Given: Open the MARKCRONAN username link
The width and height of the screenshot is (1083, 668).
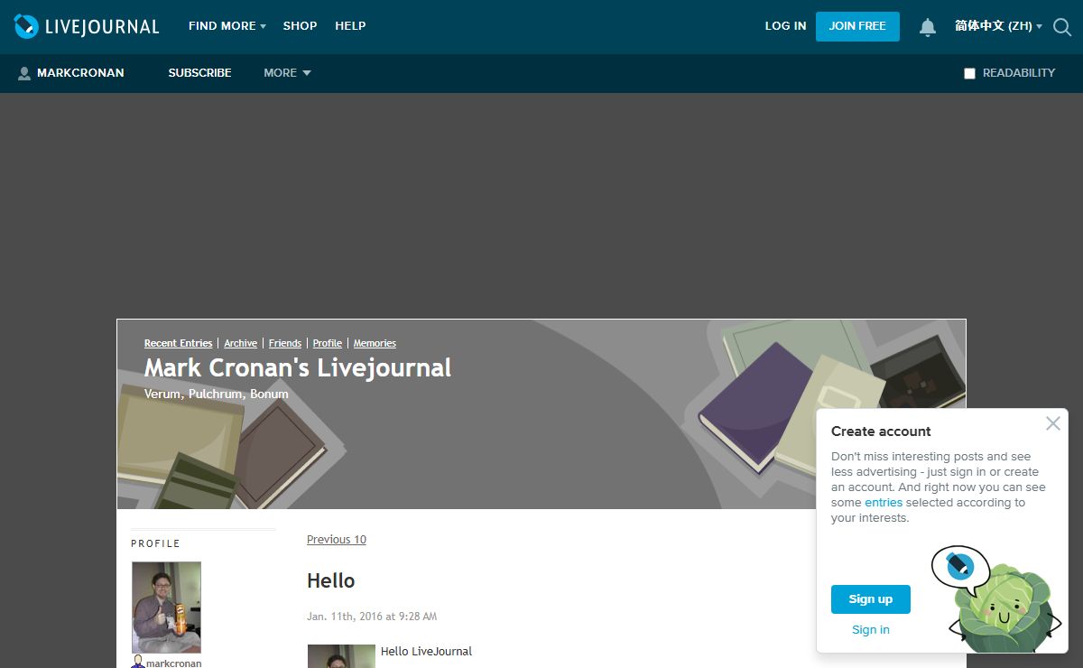Looking at the screenshot, I should click(80, 73).
